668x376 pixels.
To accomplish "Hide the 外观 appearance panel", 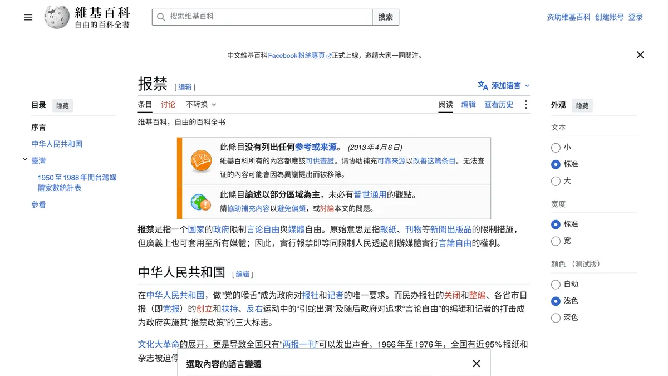I will pyautogui.click(x=582, y=105).
